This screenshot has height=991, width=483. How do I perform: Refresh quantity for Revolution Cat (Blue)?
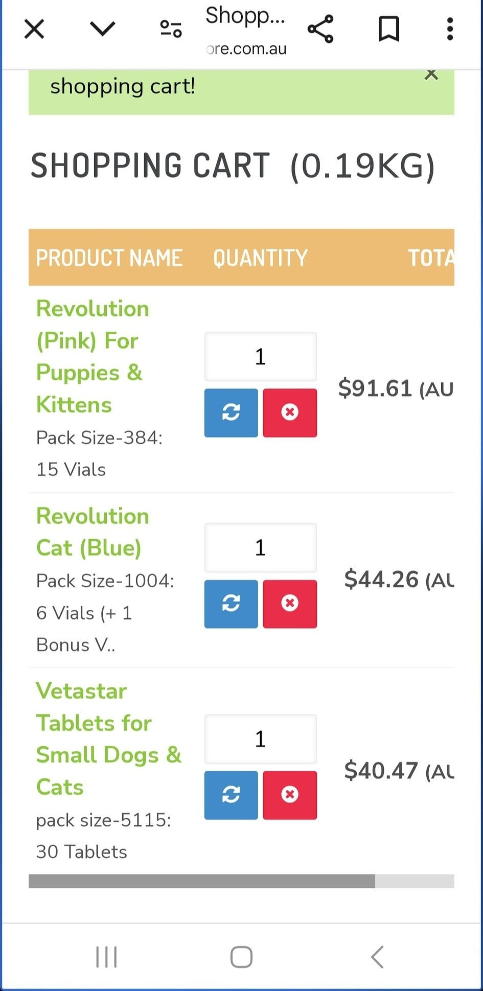pos(231,604)
